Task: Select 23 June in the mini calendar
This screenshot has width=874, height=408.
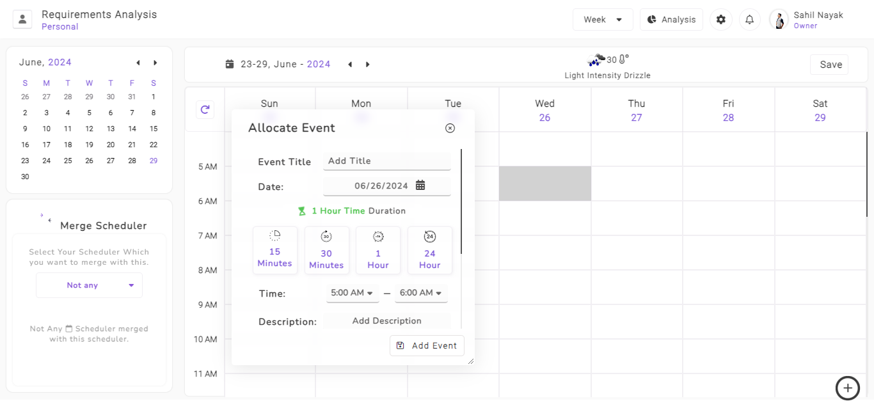Action: pyautogui.click(x=25, y=161)
